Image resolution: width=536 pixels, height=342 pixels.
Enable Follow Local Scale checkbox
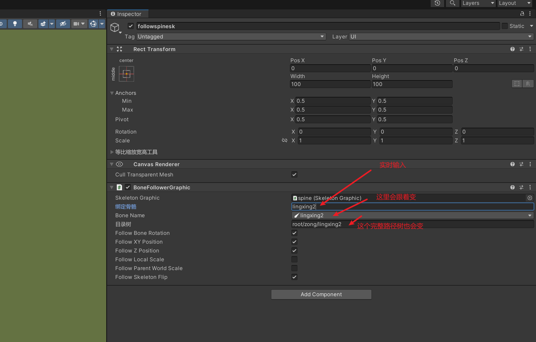(294, 260)
